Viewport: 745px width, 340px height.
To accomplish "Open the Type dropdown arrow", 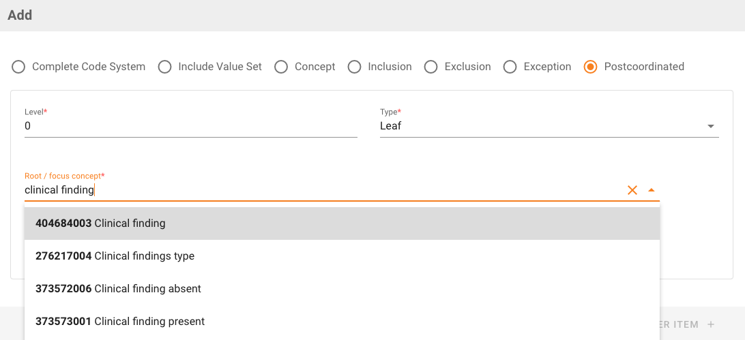I will coord(710,126).
